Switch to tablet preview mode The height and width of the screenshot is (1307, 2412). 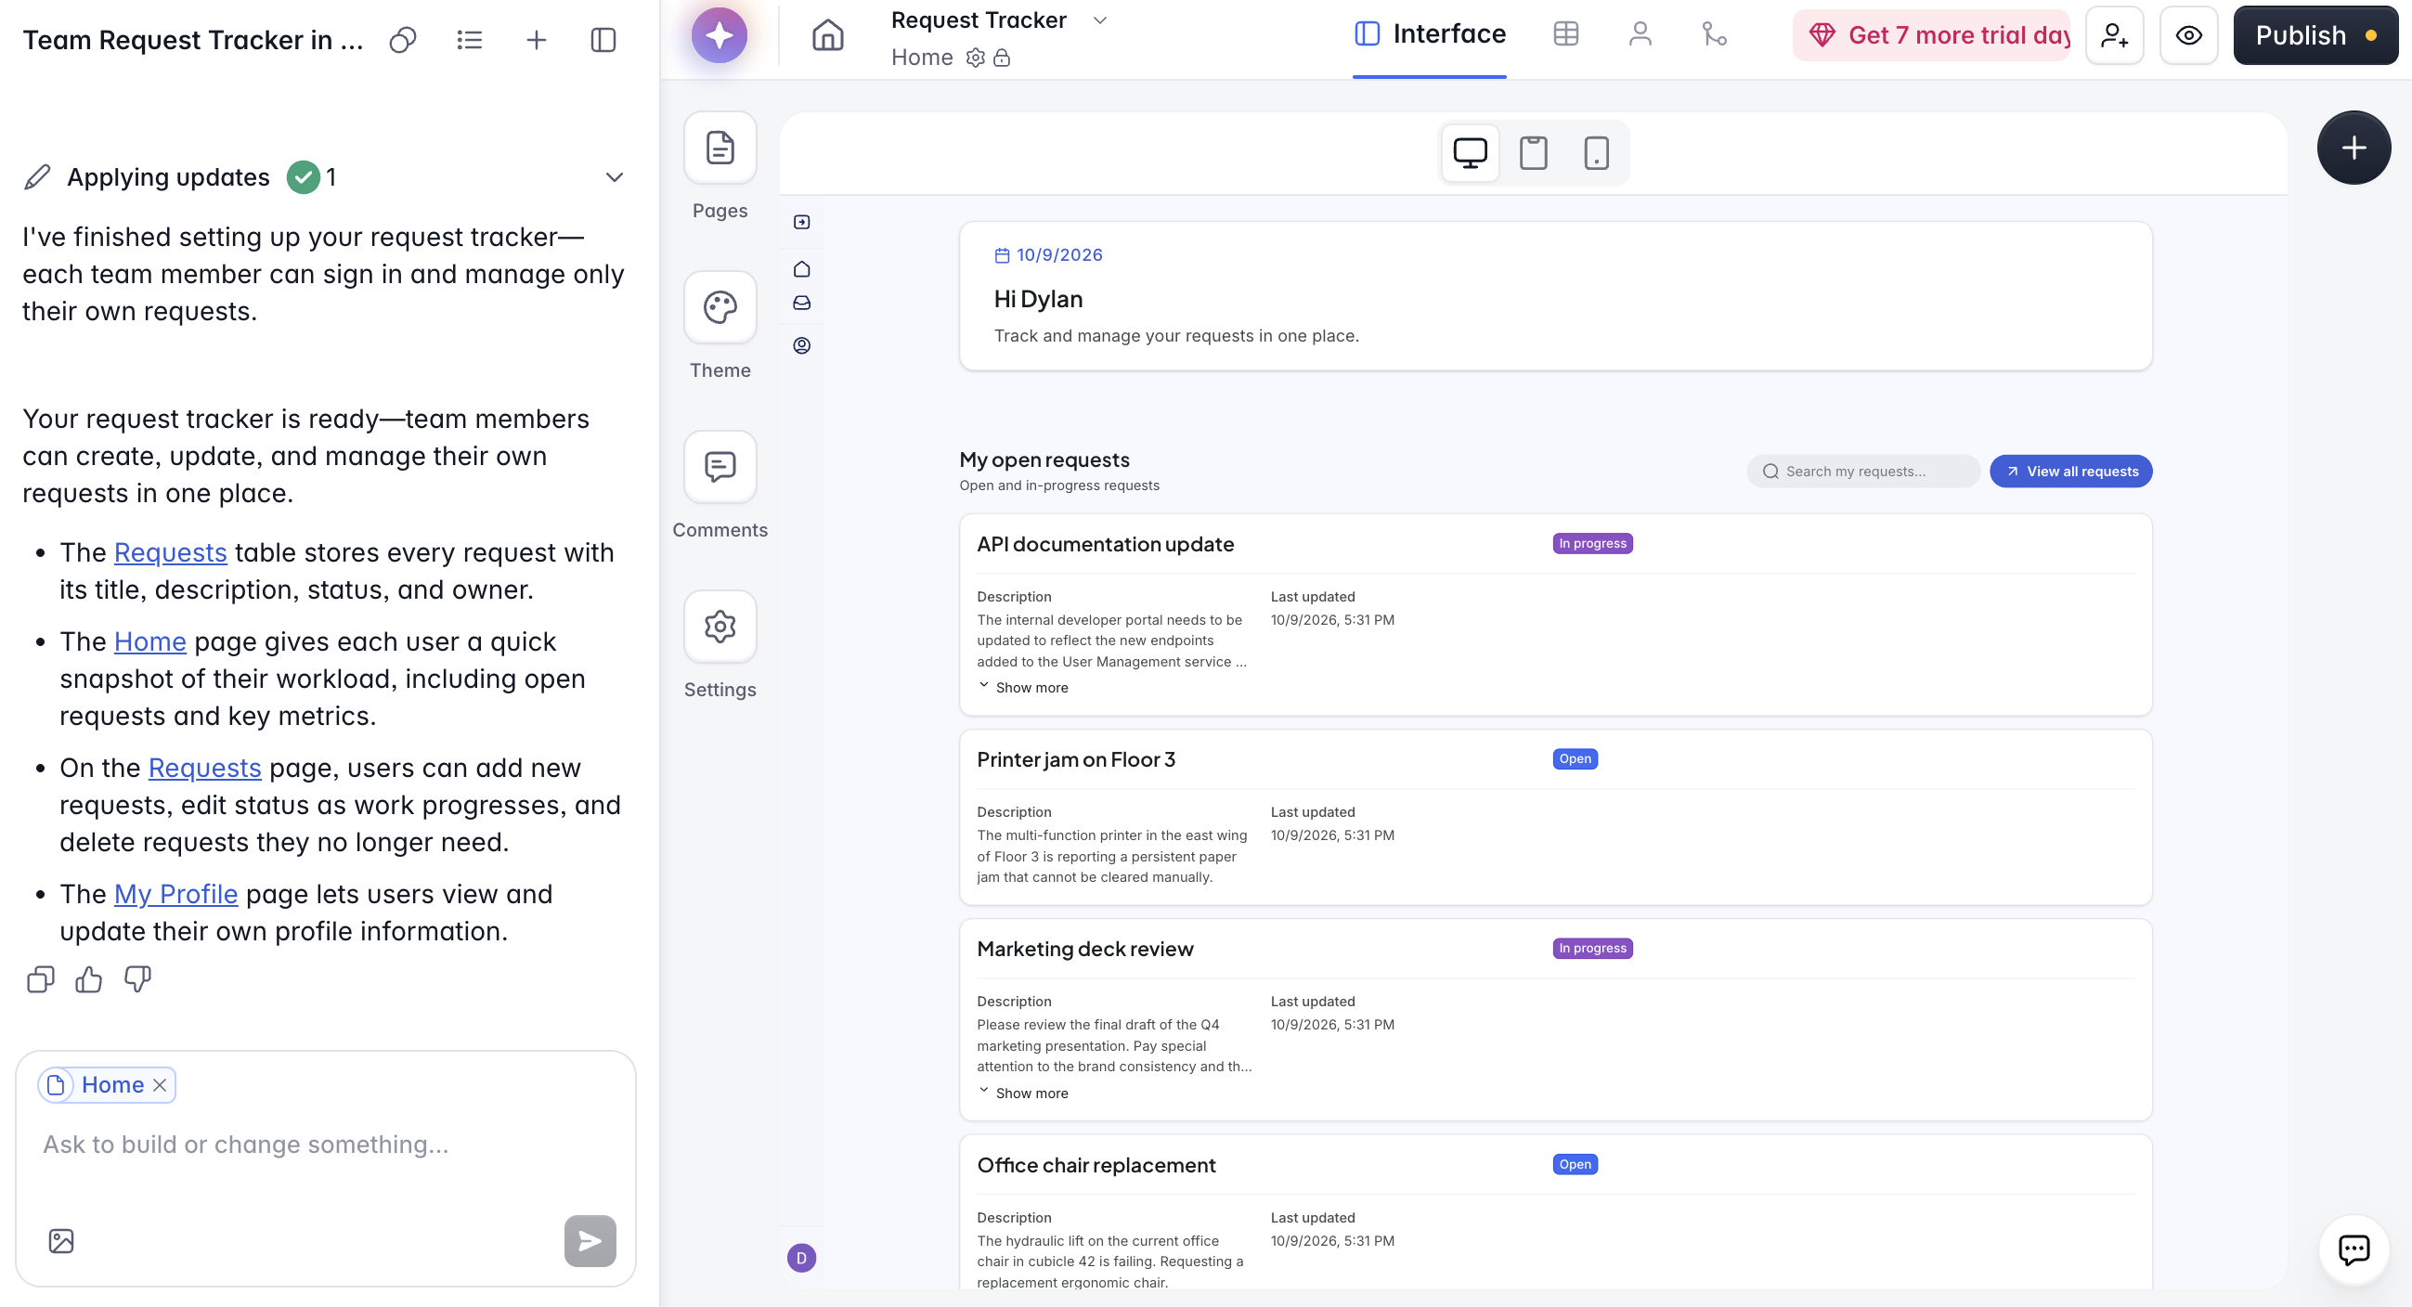[1533, 152]
